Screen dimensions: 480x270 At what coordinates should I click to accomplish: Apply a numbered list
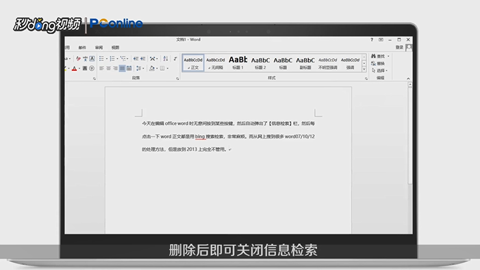point(112,58)
